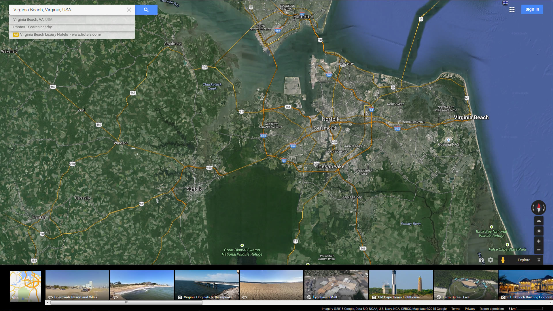Toggle tilt view button
Image resolution: width=553 pixels, height=311 pixels.
coord(539,221)
